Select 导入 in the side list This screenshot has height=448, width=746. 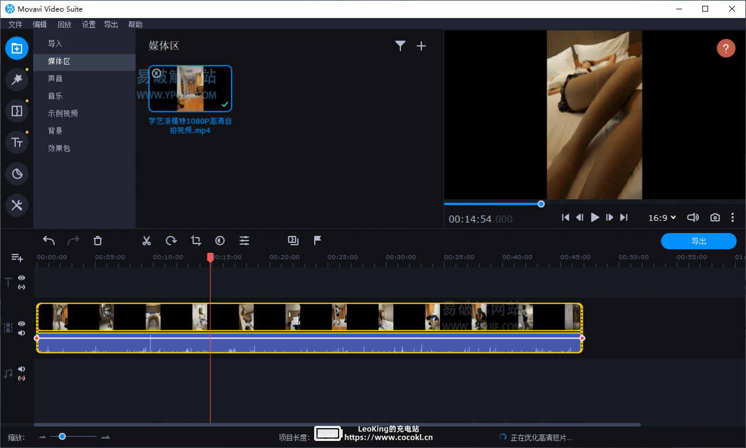[x=85, y=44]
